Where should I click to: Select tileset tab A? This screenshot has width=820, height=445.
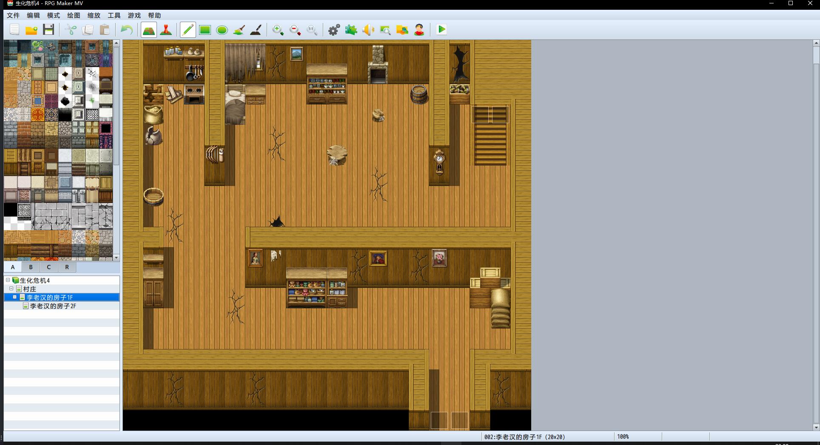click(13, 267)
